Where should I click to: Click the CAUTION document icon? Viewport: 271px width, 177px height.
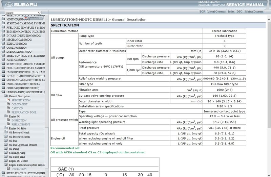coord(8,108)
